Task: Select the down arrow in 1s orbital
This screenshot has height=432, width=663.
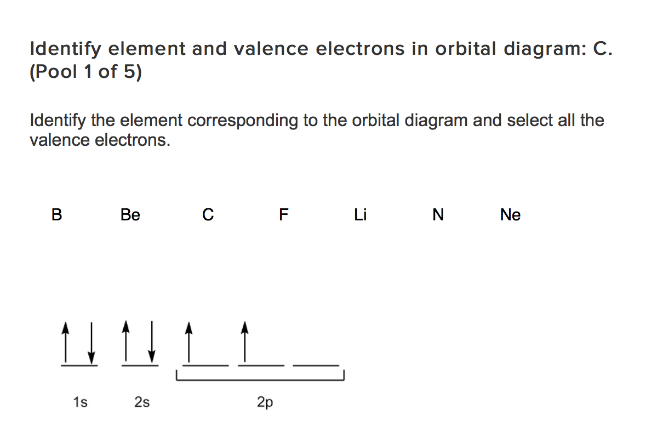Action: 91,338
